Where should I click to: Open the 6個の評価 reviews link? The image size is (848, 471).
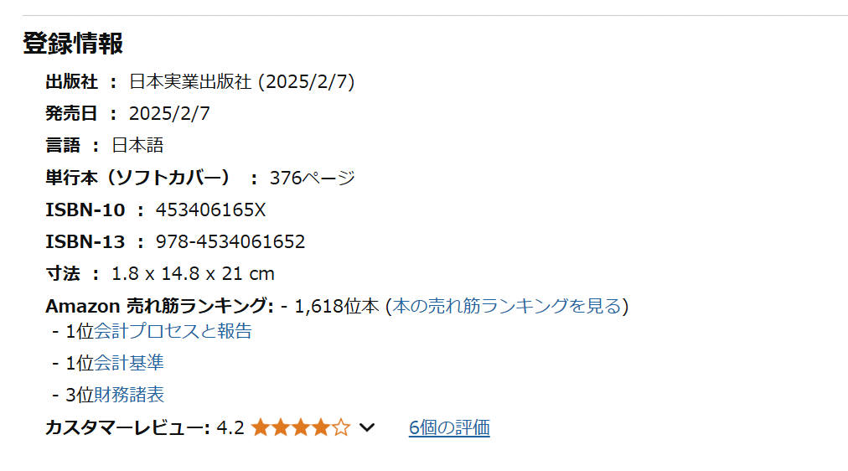449,428
